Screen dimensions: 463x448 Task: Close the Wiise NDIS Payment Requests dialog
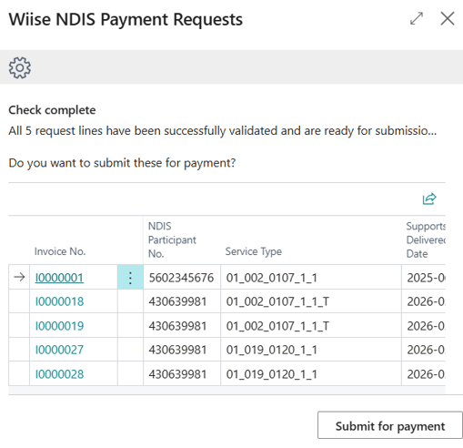448,18
